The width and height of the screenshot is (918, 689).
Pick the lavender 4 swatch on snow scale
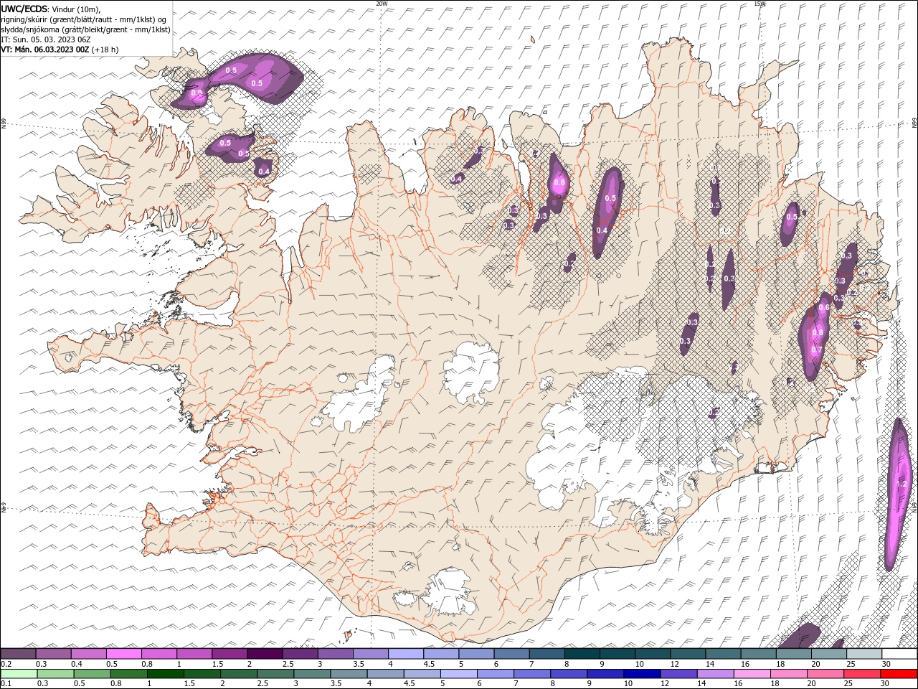[x=406, y=654]
